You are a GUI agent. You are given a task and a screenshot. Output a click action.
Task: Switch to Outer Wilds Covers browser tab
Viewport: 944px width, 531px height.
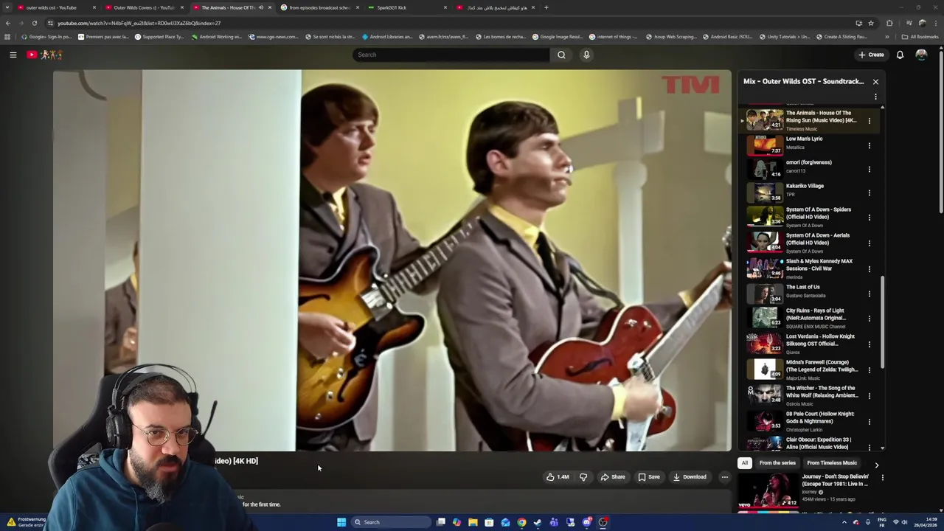143,7
